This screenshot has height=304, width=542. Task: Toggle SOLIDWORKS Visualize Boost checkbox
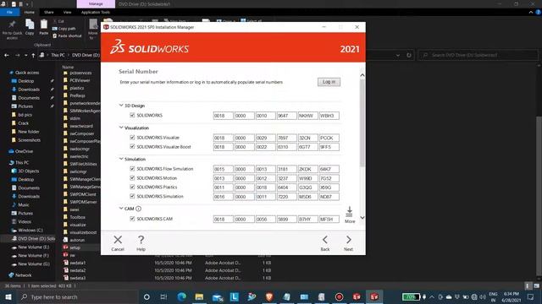(132, 146)
